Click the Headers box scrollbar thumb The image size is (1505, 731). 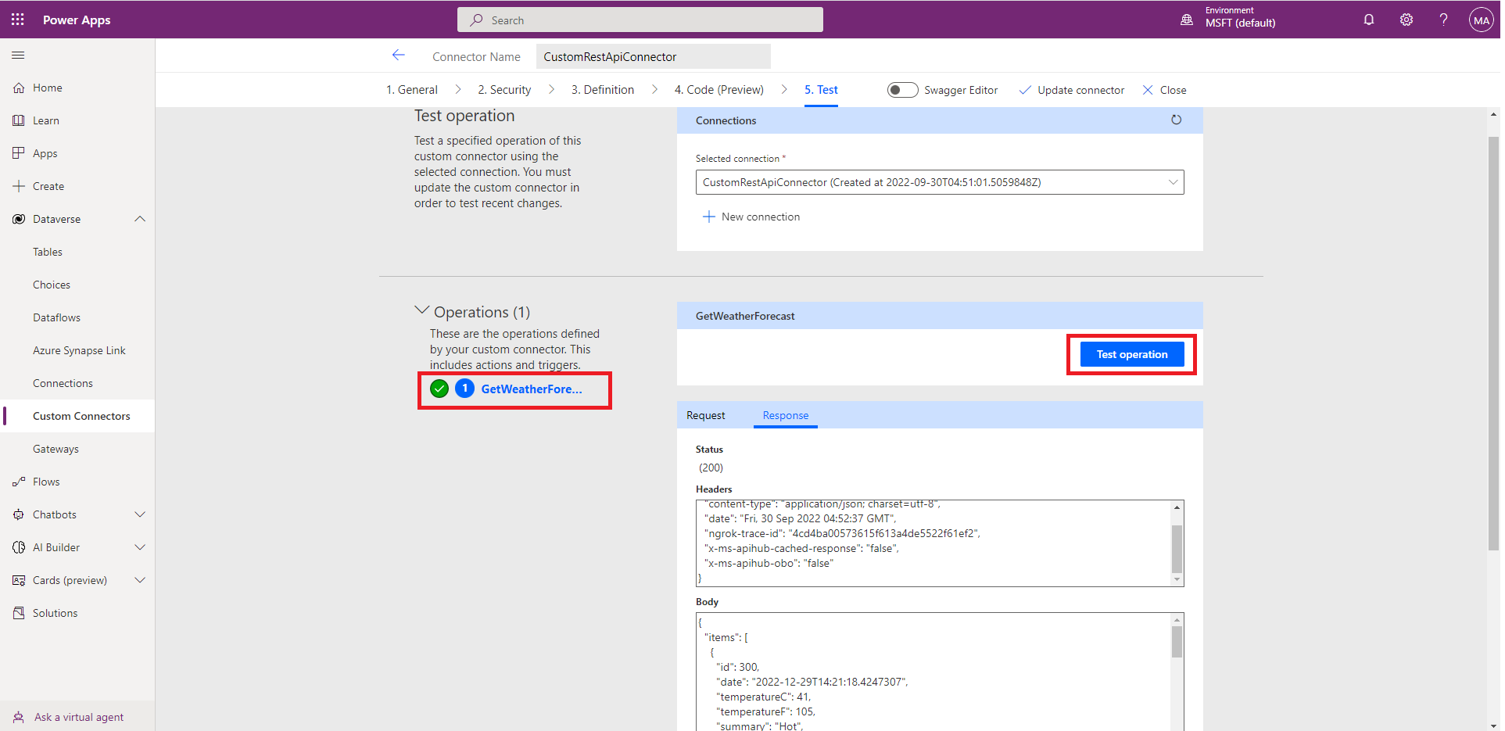point(1177,548)
